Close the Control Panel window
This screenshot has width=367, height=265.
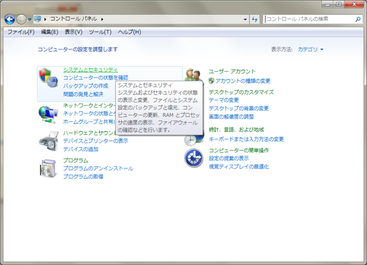354,5
